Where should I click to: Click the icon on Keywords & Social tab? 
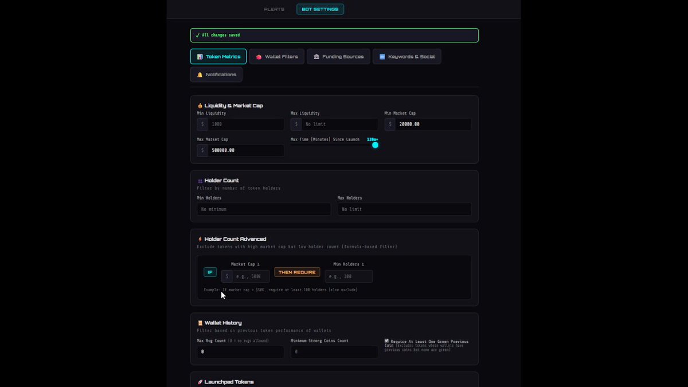click(382, 57)
